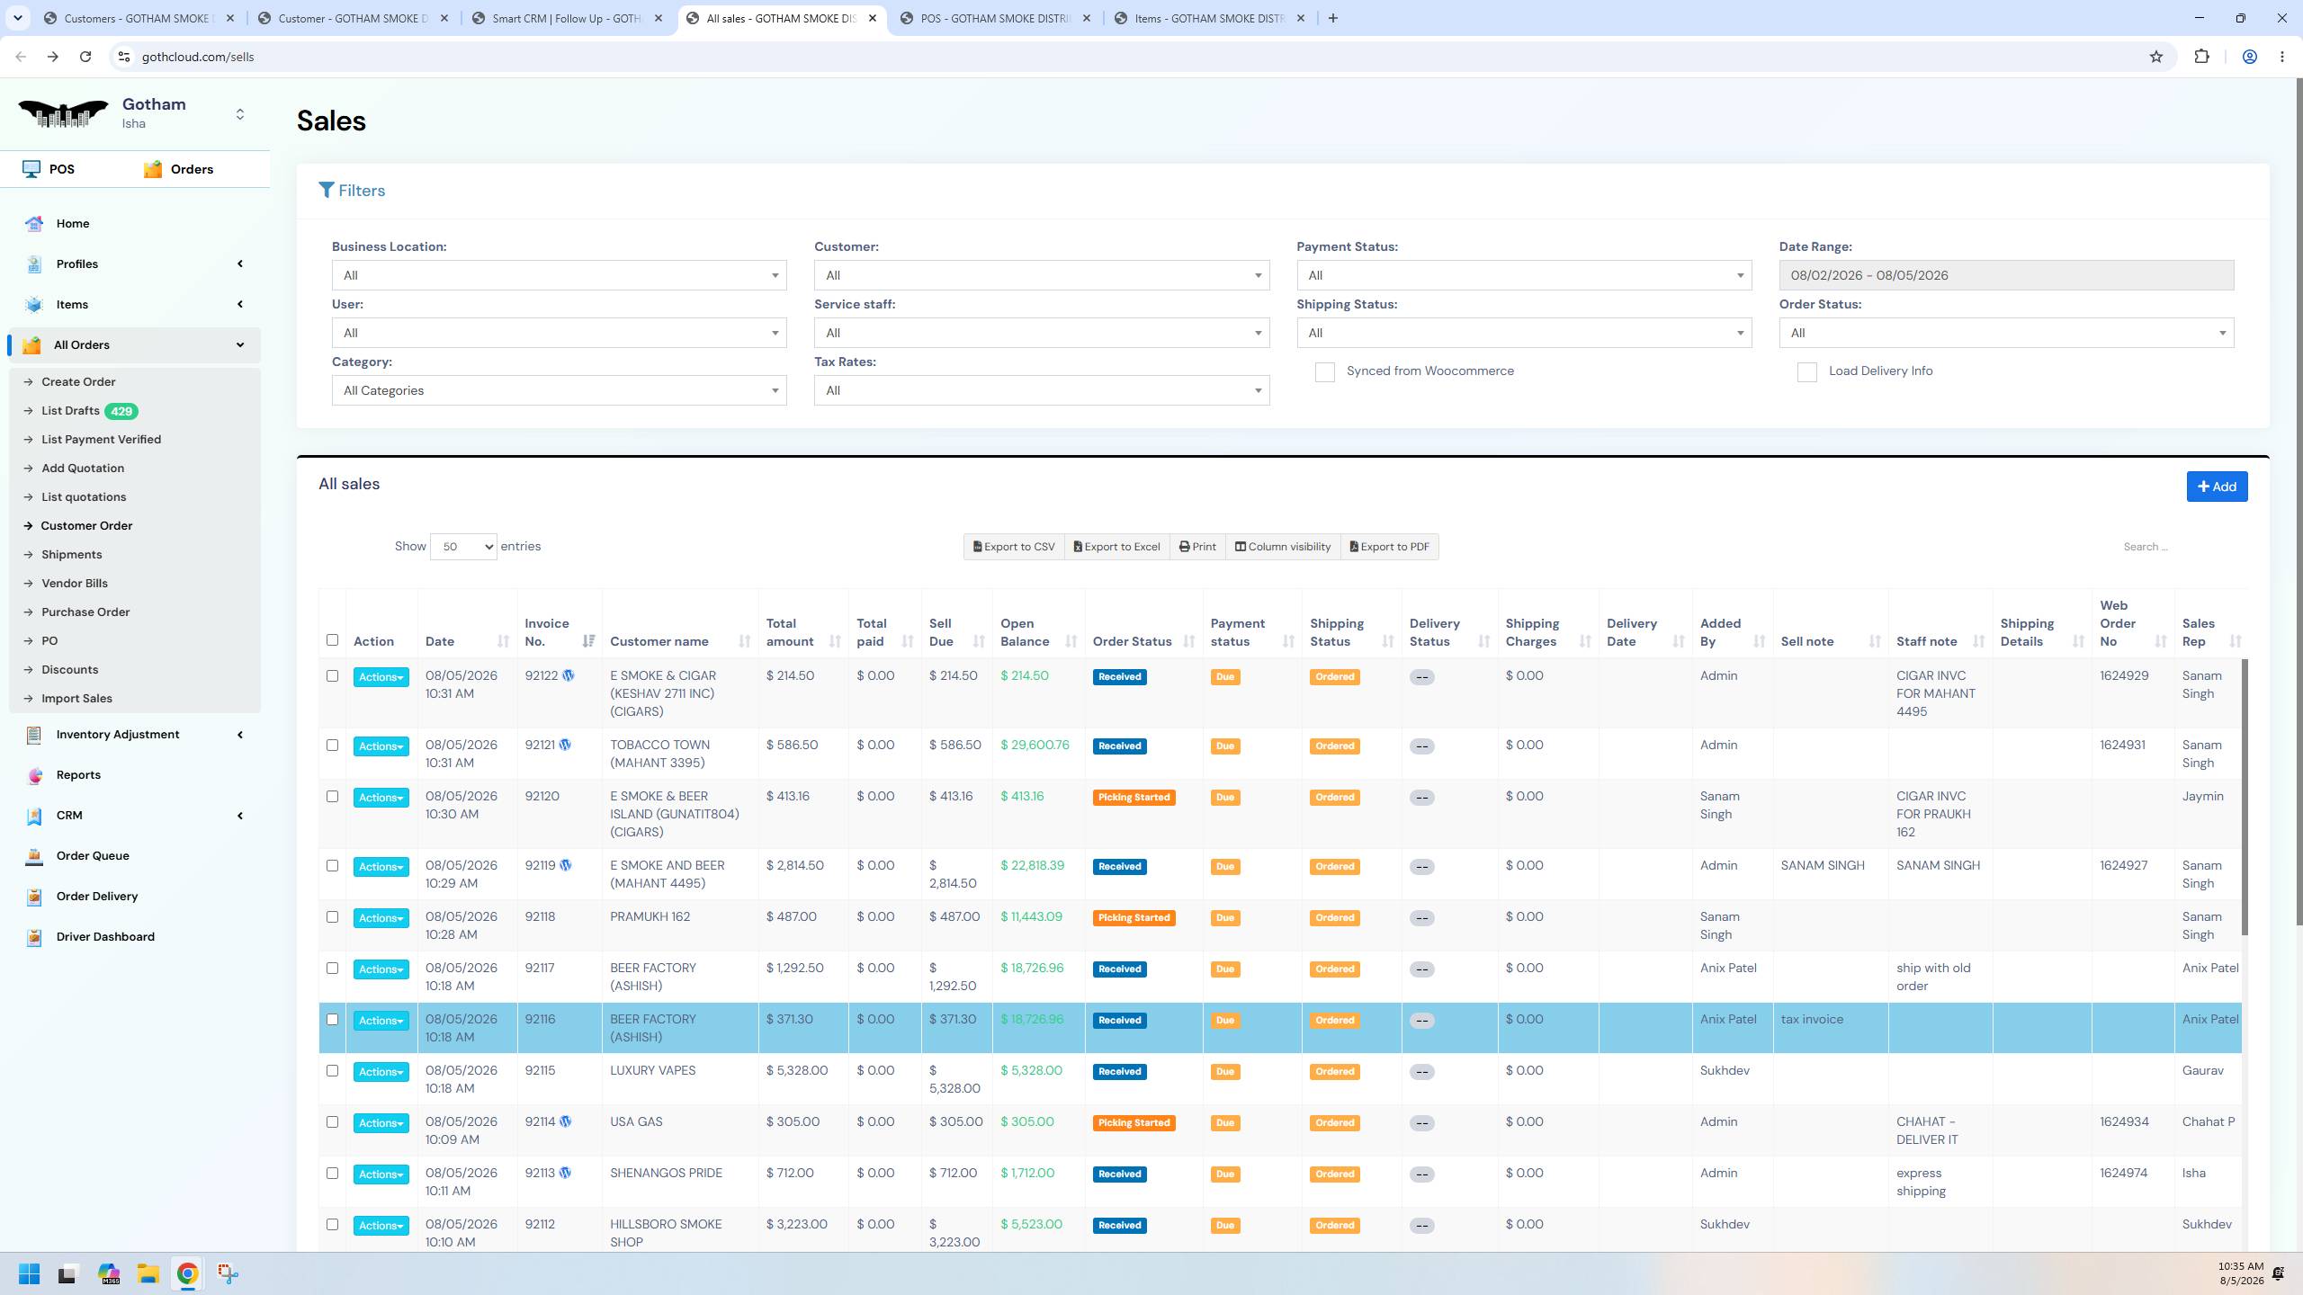Expand the Show entries dropdown
Viewport: 2303px width, 1295px height.
click(x=463, y=547)
